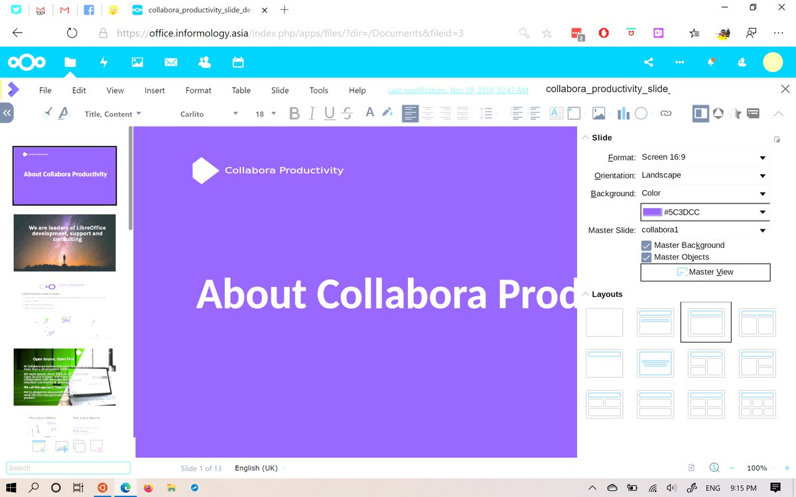Click the Last modification link
796x497 pixels.
point(458,90)
